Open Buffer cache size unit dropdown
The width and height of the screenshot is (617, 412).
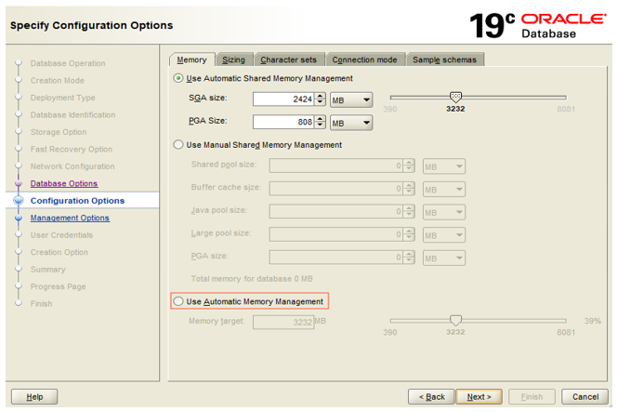point(444,189)
